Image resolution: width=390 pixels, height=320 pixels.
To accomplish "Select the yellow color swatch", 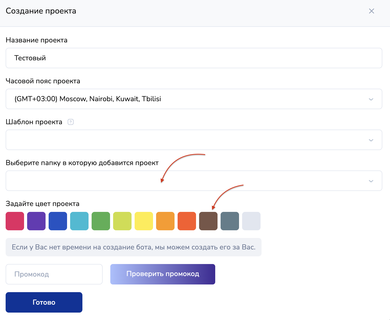I will point(144,221).
